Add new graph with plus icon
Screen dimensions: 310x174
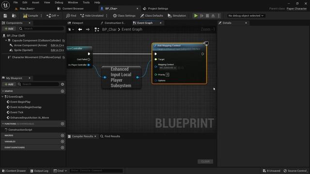[62, 91]
